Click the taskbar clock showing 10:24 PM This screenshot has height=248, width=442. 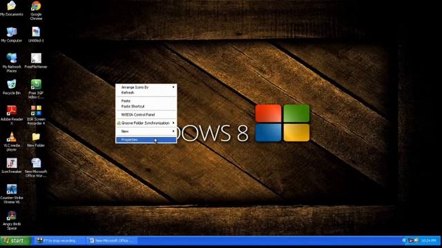(428, 240)
